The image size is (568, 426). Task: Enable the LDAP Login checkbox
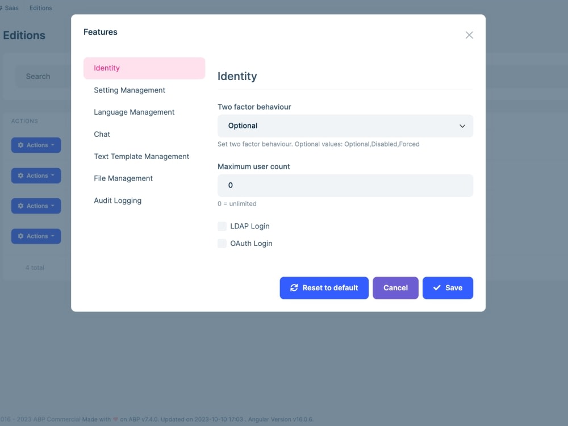(222, 226)
